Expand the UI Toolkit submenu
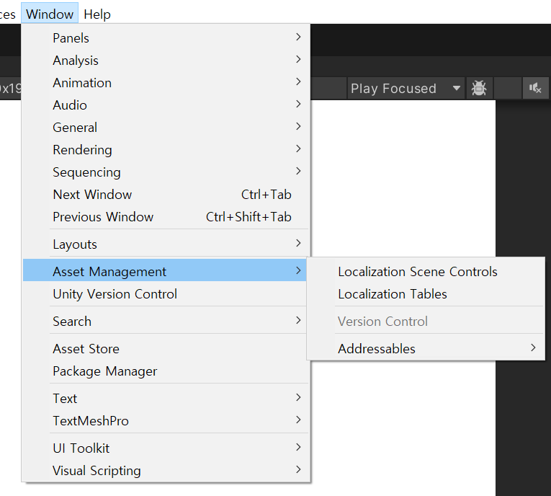This screenshot has width=551, height=496. point(166,448)
